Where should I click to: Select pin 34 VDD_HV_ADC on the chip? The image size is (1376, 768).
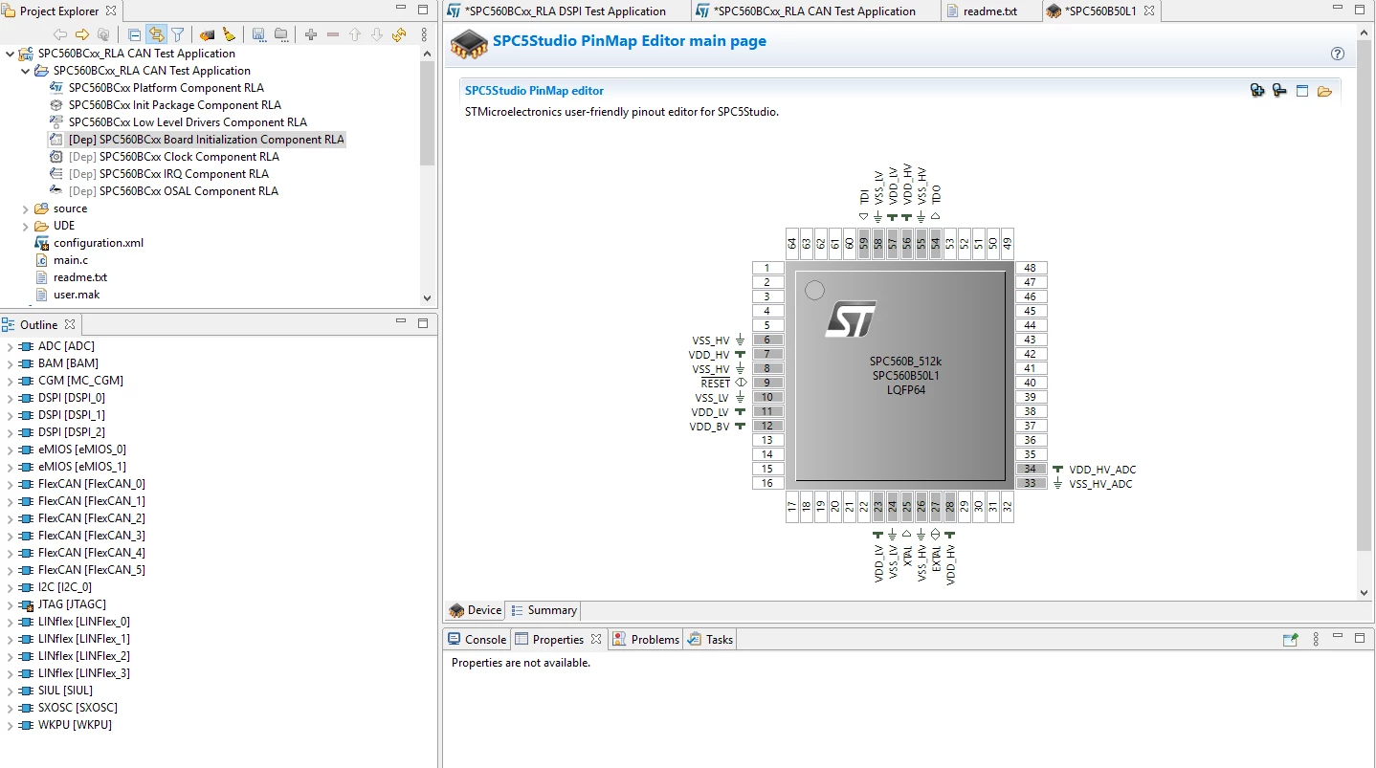(x=1031, y=469)
